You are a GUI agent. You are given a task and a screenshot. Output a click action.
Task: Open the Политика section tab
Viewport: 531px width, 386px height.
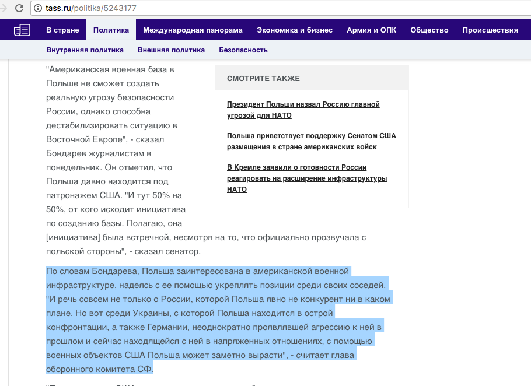(x=110, y=30)
